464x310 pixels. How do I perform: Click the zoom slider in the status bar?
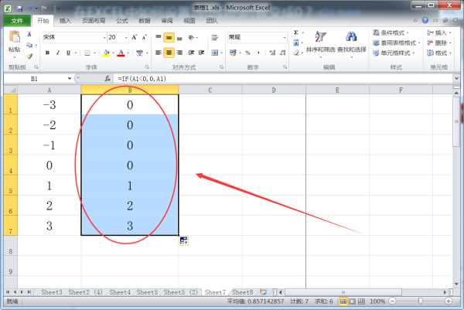point(420,301)
